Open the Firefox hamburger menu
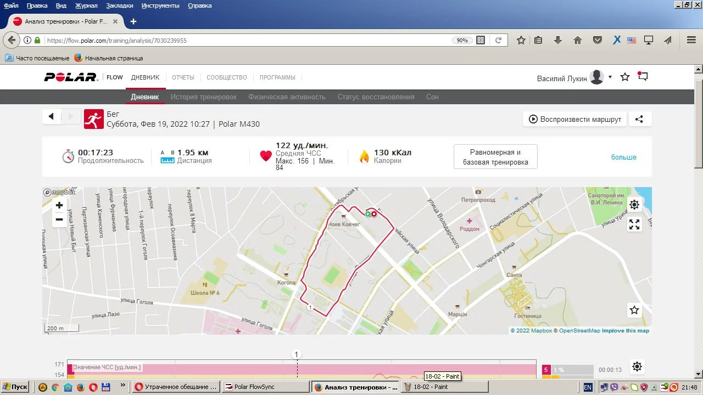Screen dimensions: 703x395 [691, 40]
